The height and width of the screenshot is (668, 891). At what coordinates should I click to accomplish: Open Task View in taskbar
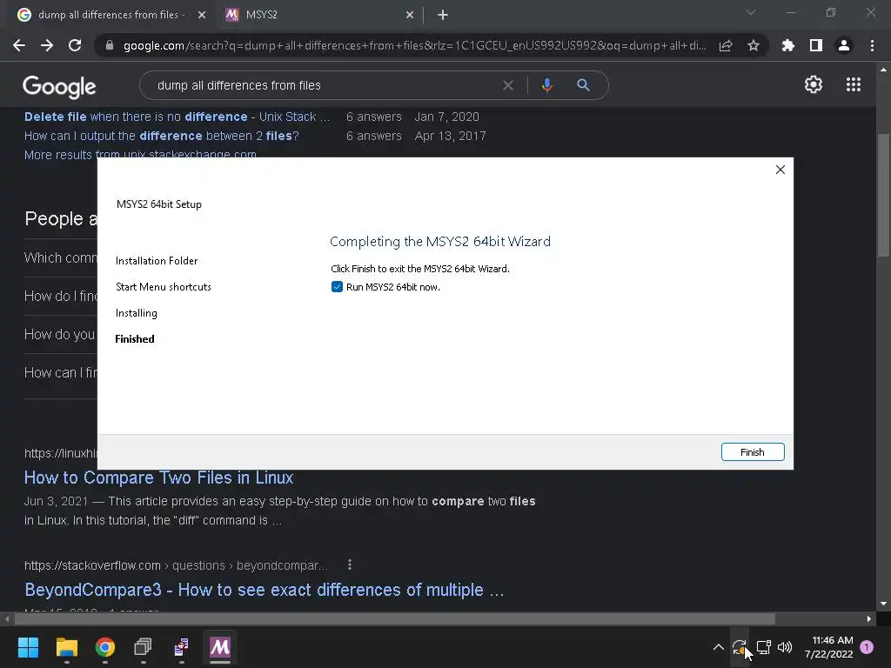pos(144,647)
